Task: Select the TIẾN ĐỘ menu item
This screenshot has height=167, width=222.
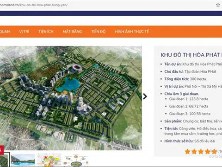Action: [x=99, y=32]
